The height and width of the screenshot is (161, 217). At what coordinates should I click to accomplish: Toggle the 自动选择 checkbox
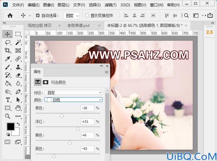click(x=38, y=15)
